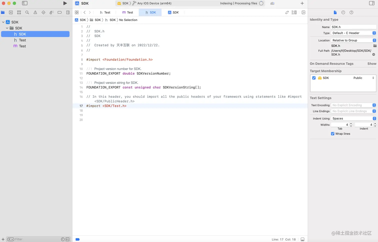
Task: Open the Breakpoint navigator
Action: pos(59,12)
